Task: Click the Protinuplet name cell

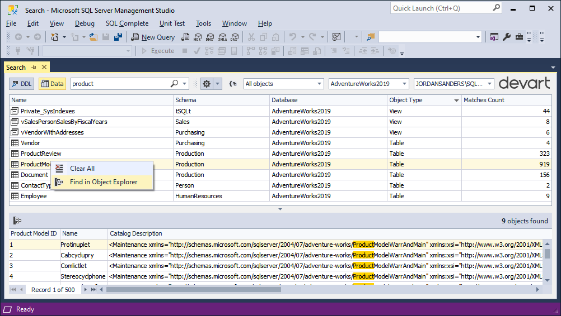Action: [x=84, y=245]
